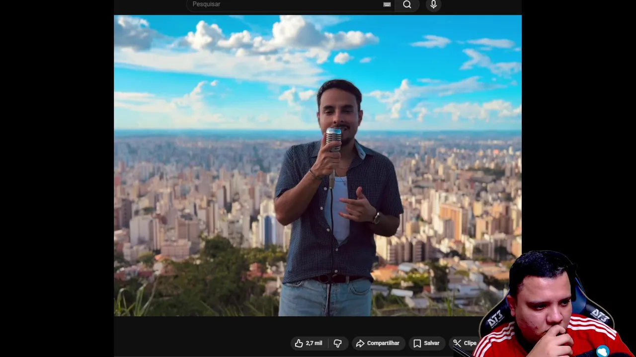Like the video showing 2,7 mil
Image resolution: width=636 pixels, height=357 pixels.
pyautogui.click(x=309, y=343)
